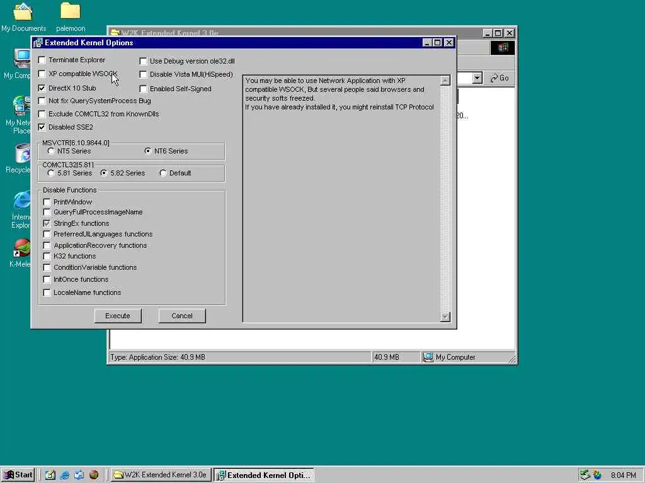Screen dimensions: 645x483
Task: Click the description text about WSOCK
Action: coord(340,94)
